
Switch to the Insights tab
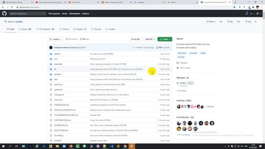(x=111, y=29)
